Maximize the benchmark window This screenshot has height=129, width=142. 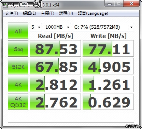119,4
